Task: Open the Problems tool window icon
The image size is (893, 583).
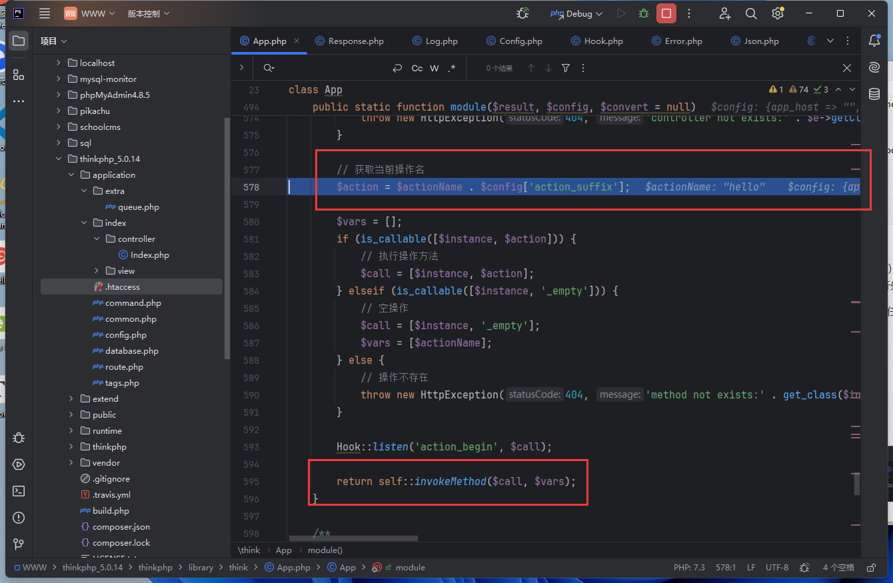Action: pos(19,518)
